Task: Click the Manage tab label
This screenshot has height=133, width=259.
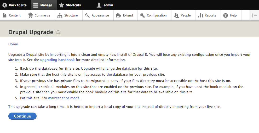Action: tap(46, 5)
